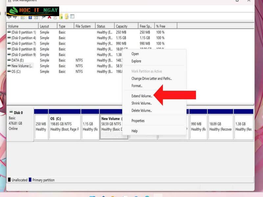
Task: Sort by the Status column header
Action: coord(105,26)
